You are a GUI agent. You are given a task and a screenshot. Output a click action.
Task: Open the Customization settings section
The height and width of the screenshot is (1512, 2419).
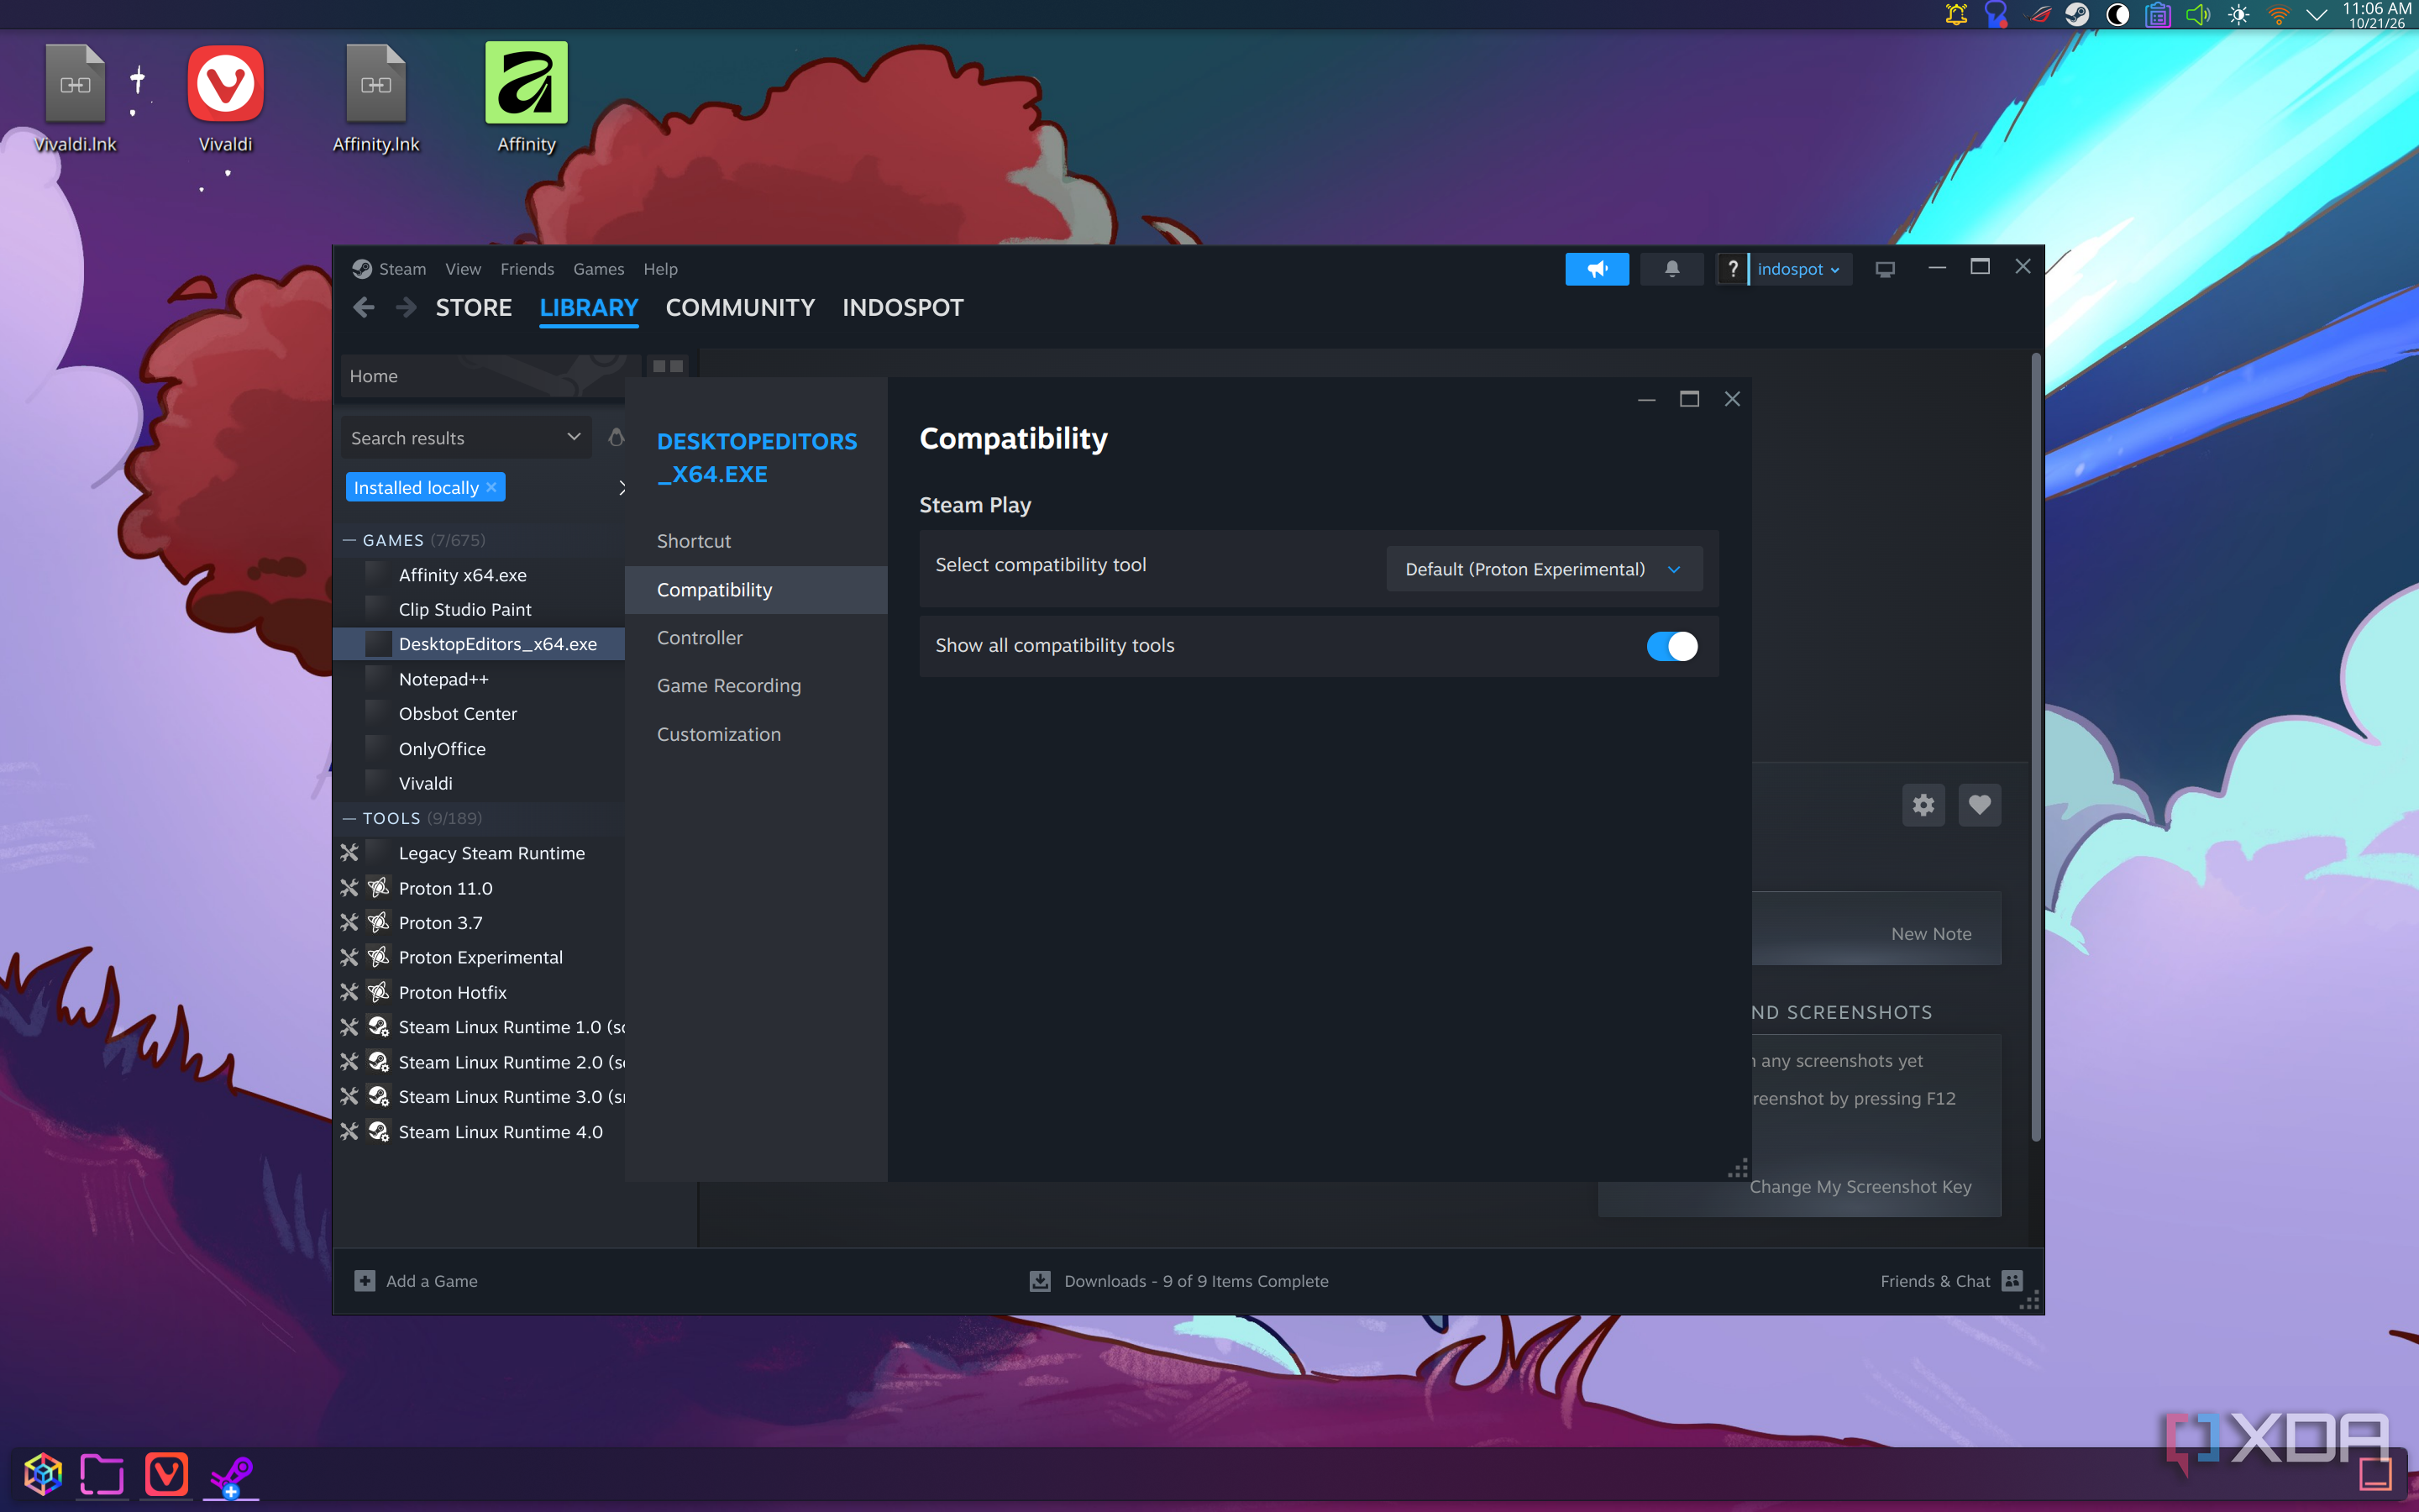click(x=756, y=734)
